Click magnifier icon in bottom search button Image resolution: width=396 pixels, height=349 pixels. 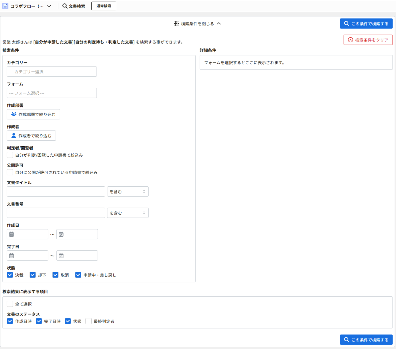pos(346,340)
